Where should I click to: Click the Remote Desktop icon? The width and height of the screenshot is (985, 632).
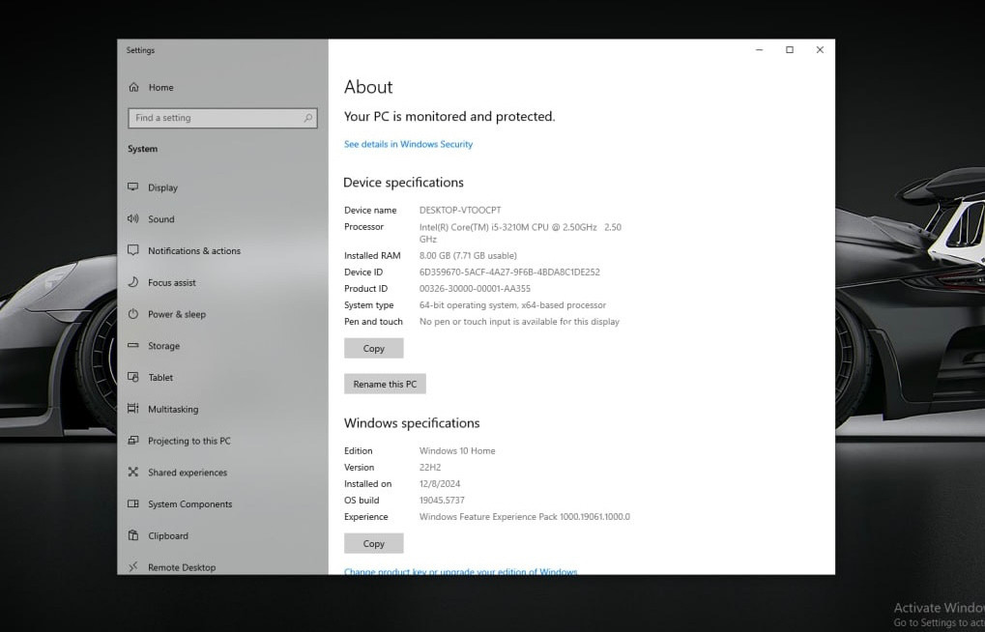pyautogui.click(x=133, y=567)
